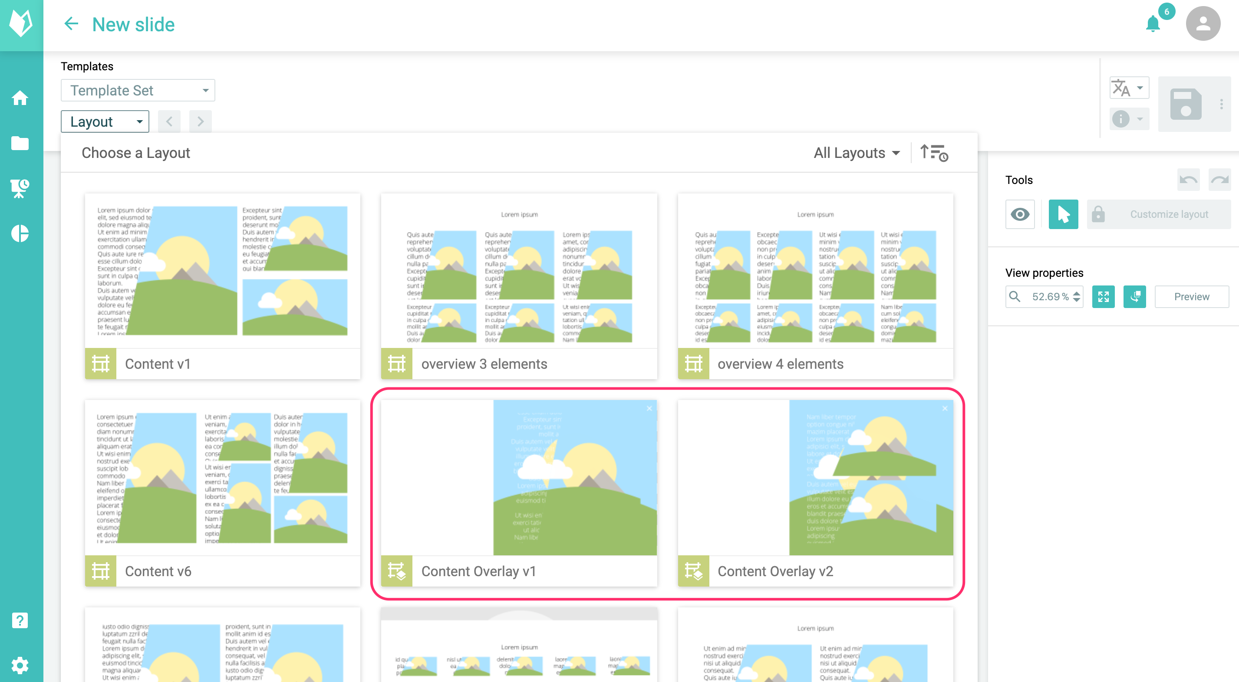This screenshot has width=1239, height=682.
Task: Select the overview 4 elements layout
Action: pyautogui.click(x=815, y=286)
